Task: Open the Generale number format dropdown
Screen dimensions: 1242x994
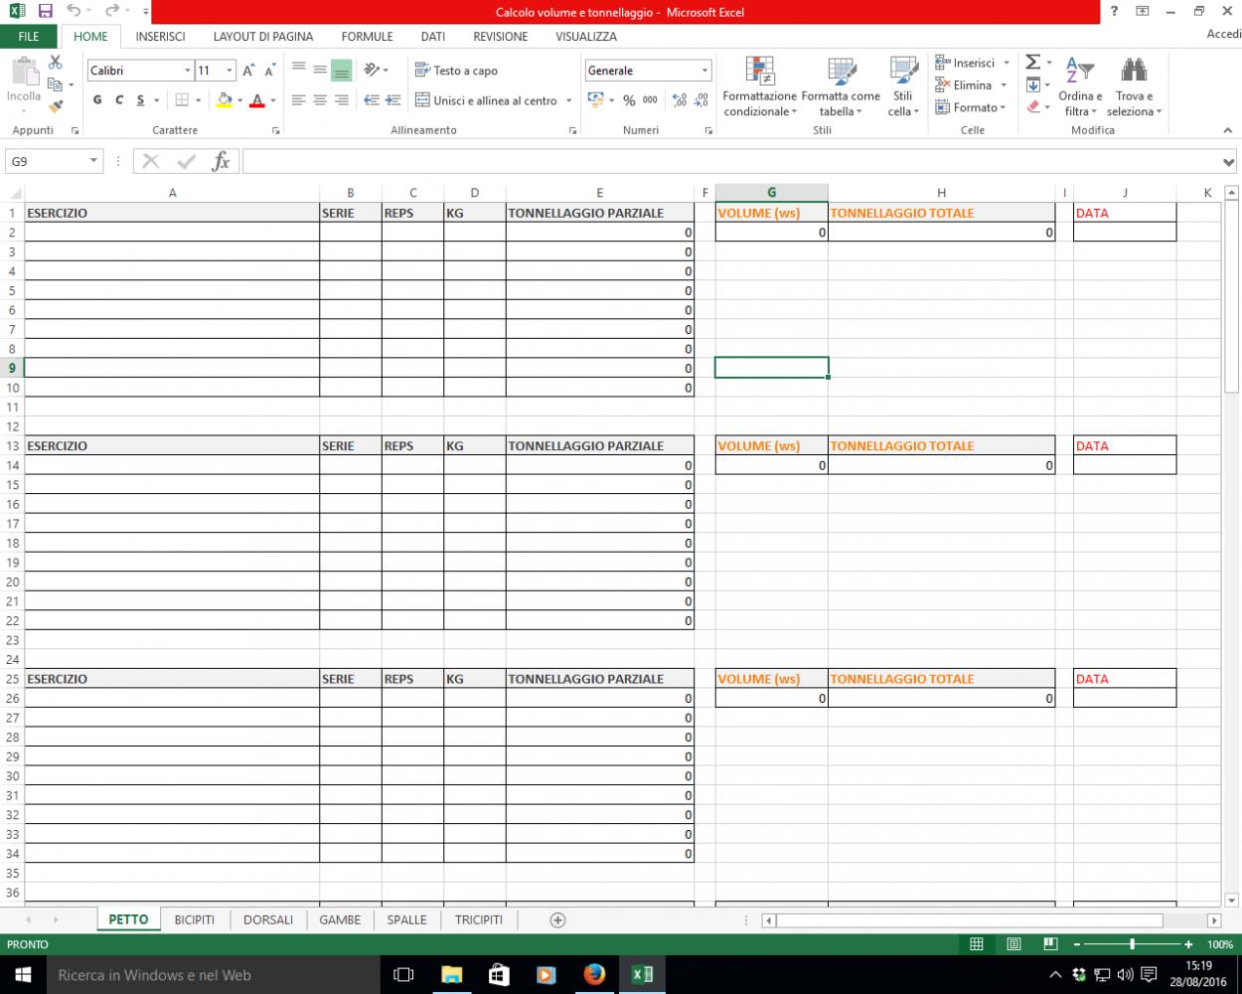Action: (704, 71)
